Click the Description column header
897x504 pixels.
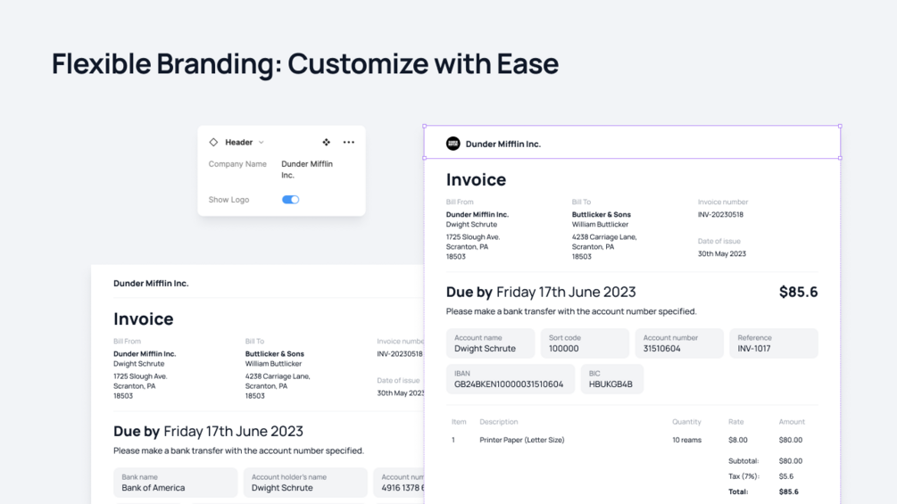498,422
